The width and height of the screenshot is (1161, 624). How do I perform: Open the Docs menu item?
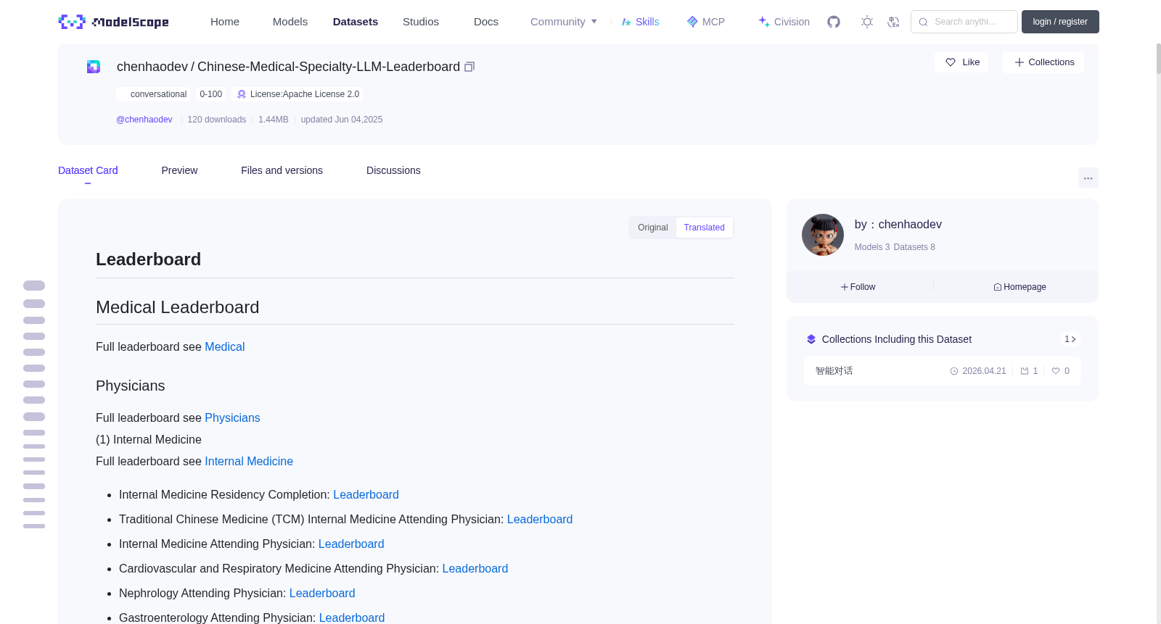click(x=486, y=22)
